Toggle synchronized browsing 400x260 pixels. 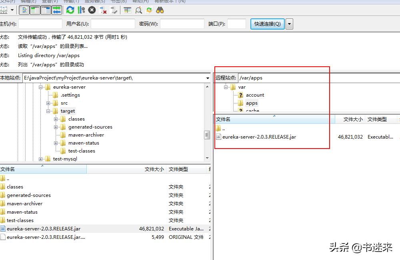coord(149,10)
